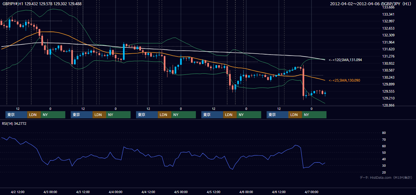Select the RSI 40 level label
Viewport: 416px width, 195px height.
coord(384,159)
